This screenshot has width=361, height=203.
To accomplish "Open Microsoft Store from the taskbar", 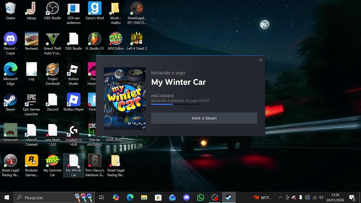I will click(x=158, y=197).
